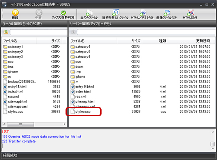Select server rss.xml file
217x160 pixels.
click(x=79, y=97)
